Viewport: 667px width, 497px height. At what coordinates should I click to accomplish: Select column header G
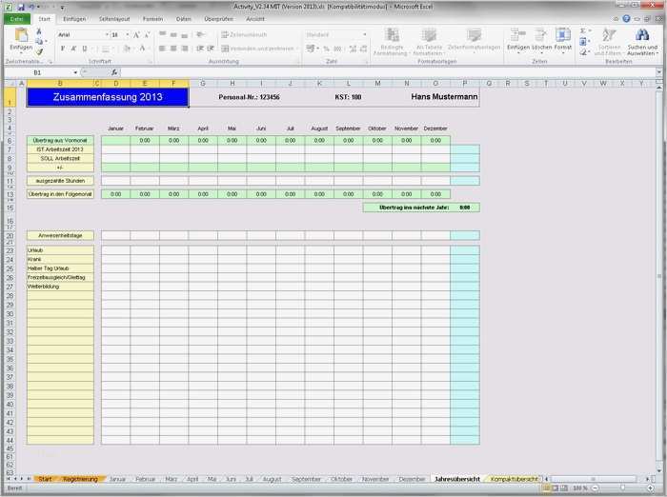[x=203, y=84]
